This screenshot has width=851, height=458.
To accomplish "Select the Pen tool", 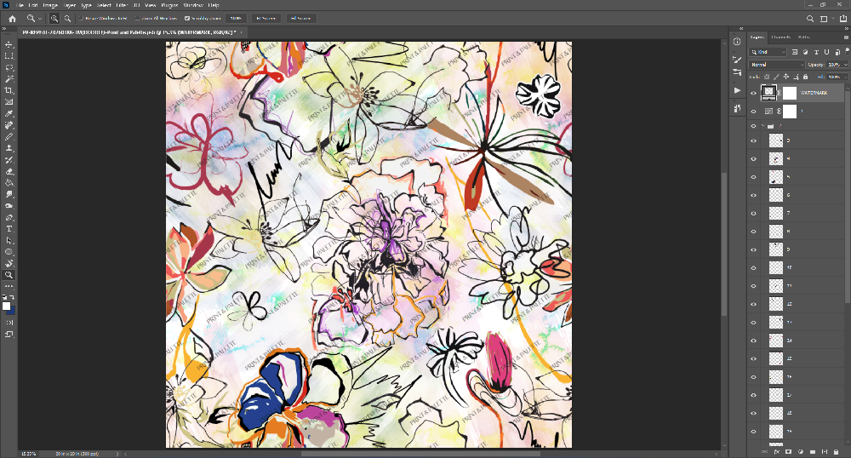I will point(9,218).
